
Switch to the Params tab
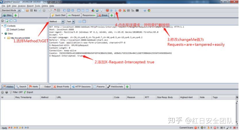[x=99, y=87]
